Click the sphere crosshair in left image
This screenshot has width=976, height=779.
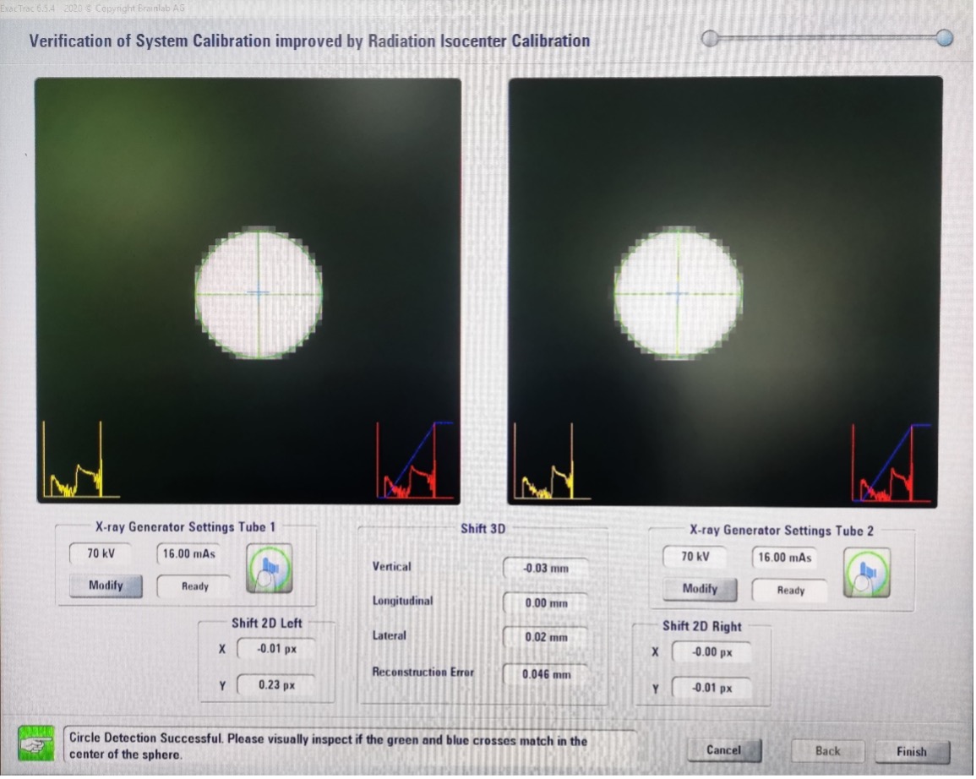coord(259,293)
